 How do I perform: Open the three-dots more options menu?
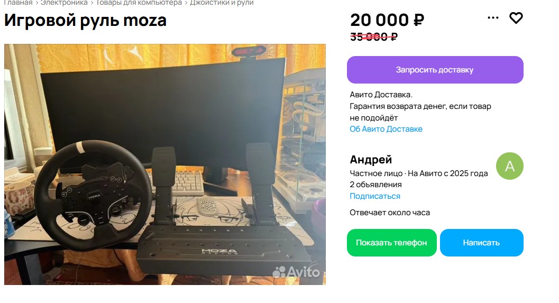point(493,17)
